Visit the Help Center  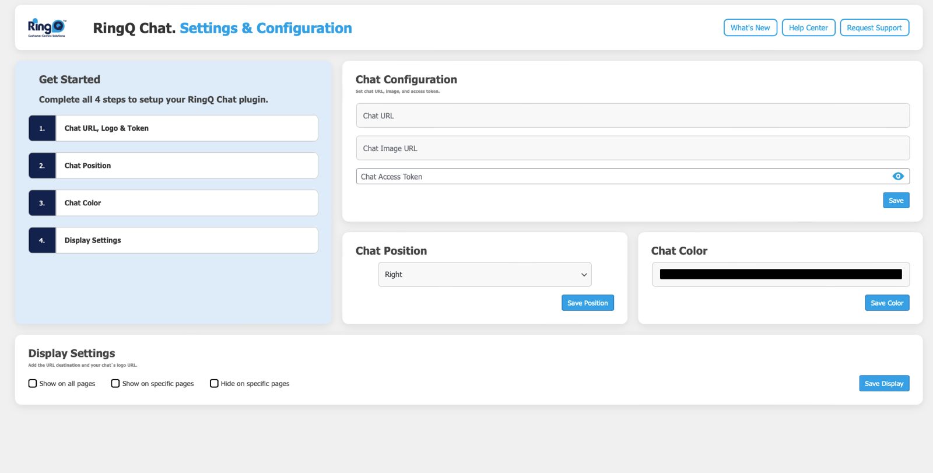pyautogui.click(x=808, y=27)
